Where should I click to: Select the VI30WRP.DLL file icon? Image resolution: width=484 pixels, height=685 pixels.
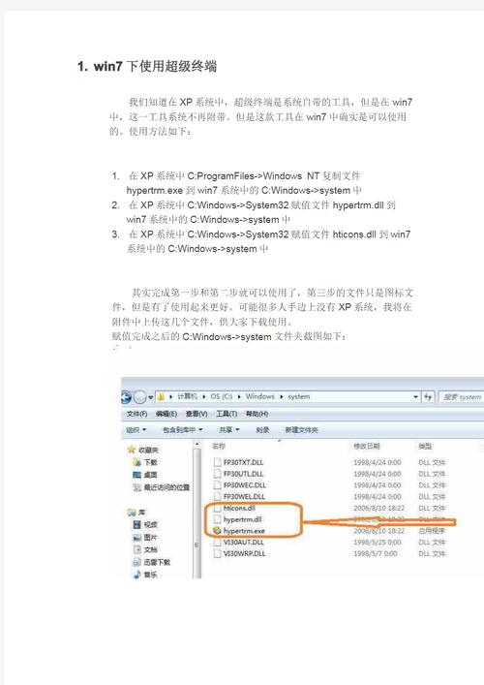click(x=218, y=553)
